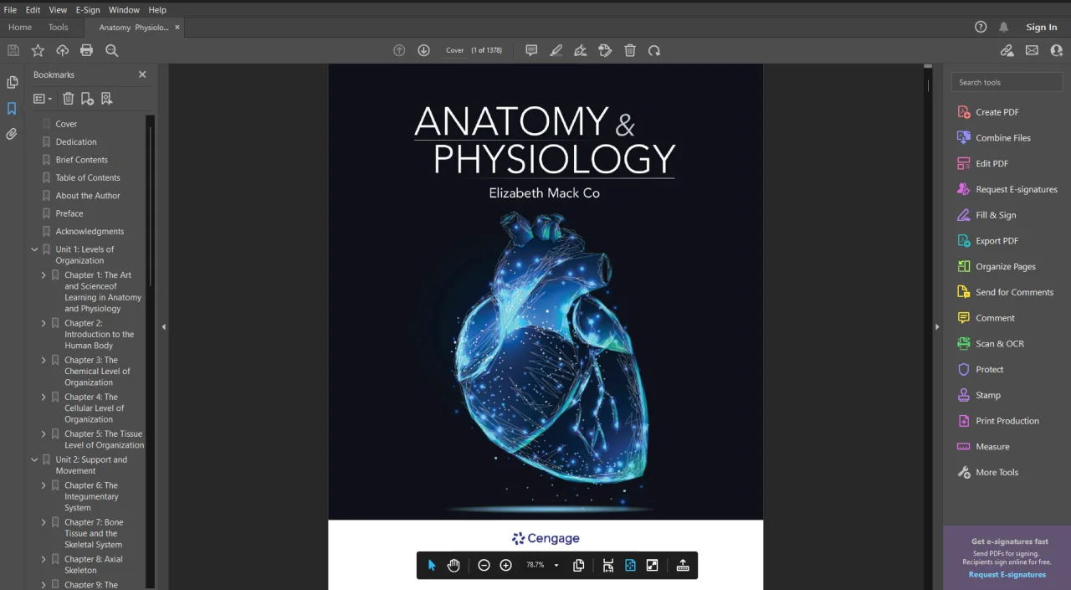Share file via email envelope icon
This screenshot has height=590, width=1071.
tap(1032, 50)
